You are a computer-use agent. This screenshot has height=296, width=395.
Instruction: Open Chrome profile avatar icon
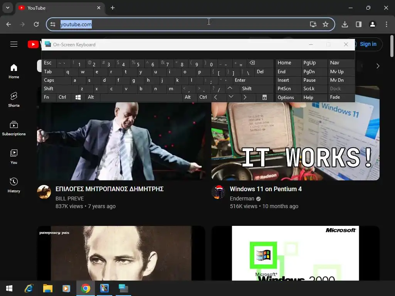tap(373, 24)
